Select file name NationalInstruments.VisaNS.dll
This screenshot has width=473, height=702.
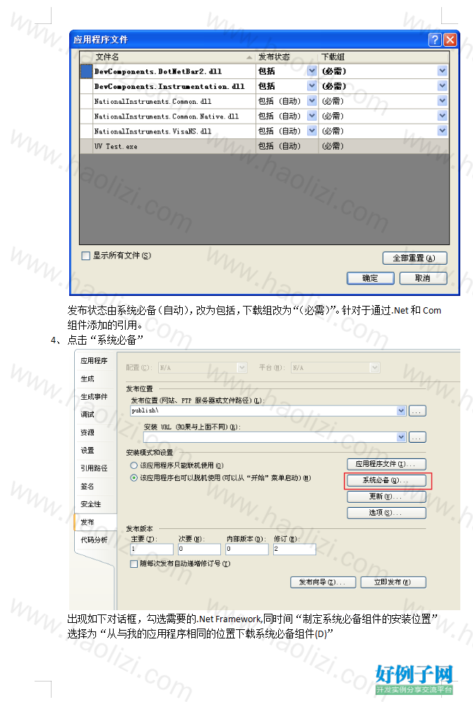tap(152, 131)
